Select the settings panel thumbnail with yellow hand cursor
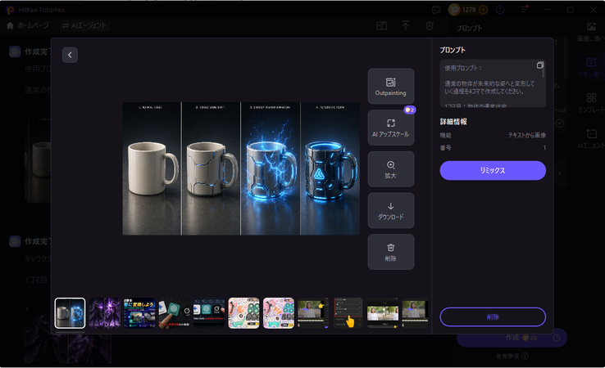 tap(348, 313)
